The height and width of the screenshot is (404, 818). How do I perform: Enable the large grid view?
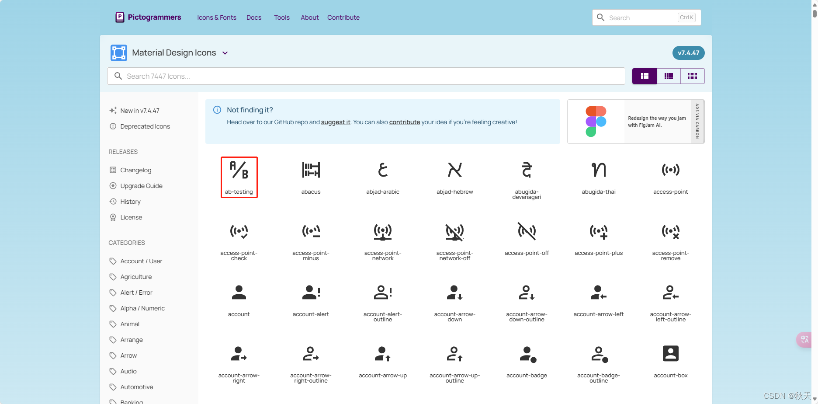tap(644, 76)
